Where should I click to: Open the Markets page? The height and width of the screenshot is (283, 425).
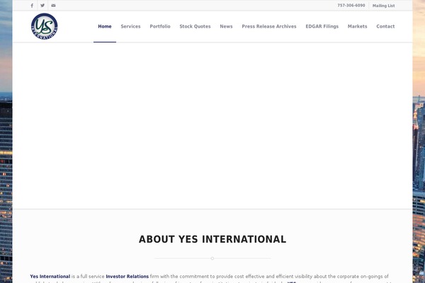pos(357,26)
